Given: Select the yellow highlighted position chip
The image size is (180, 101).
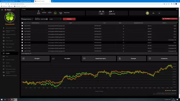Looking at the screenshot, I should point(147,13).
